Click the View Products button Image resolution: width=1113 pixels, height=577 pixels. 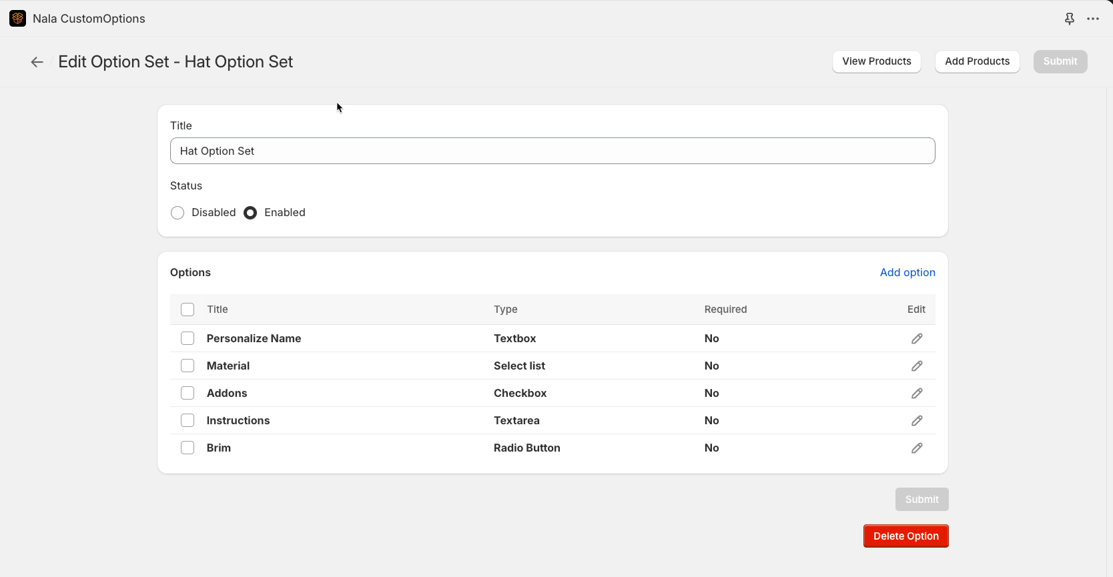tap(876, 61)
